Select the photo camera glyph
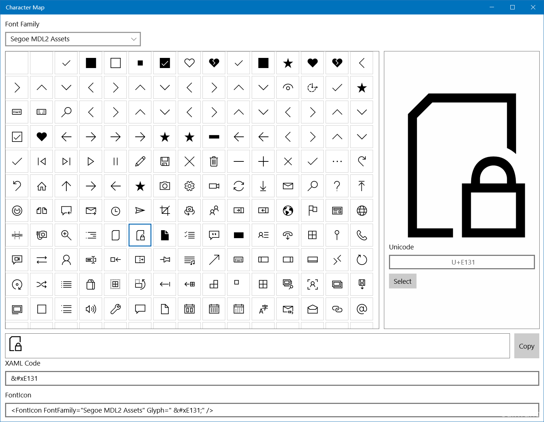This screenshot has height=422, width=544. [x=165, y=186]
